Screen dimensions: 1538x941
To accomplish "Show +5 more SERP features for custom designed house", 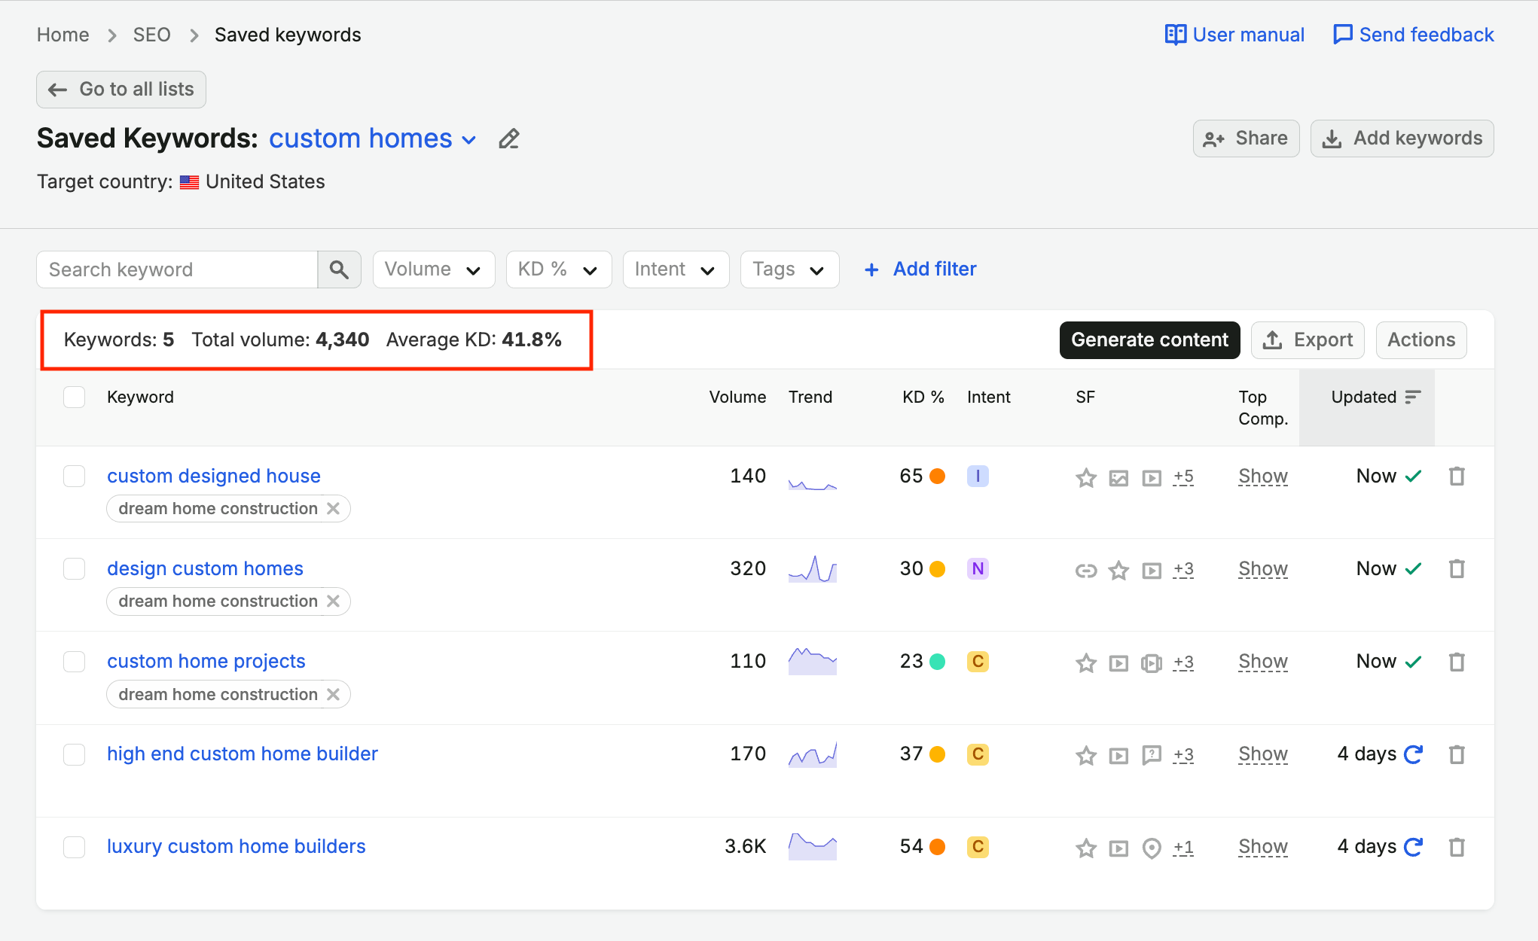I will pyautogui.click(x=1183, y=477).
